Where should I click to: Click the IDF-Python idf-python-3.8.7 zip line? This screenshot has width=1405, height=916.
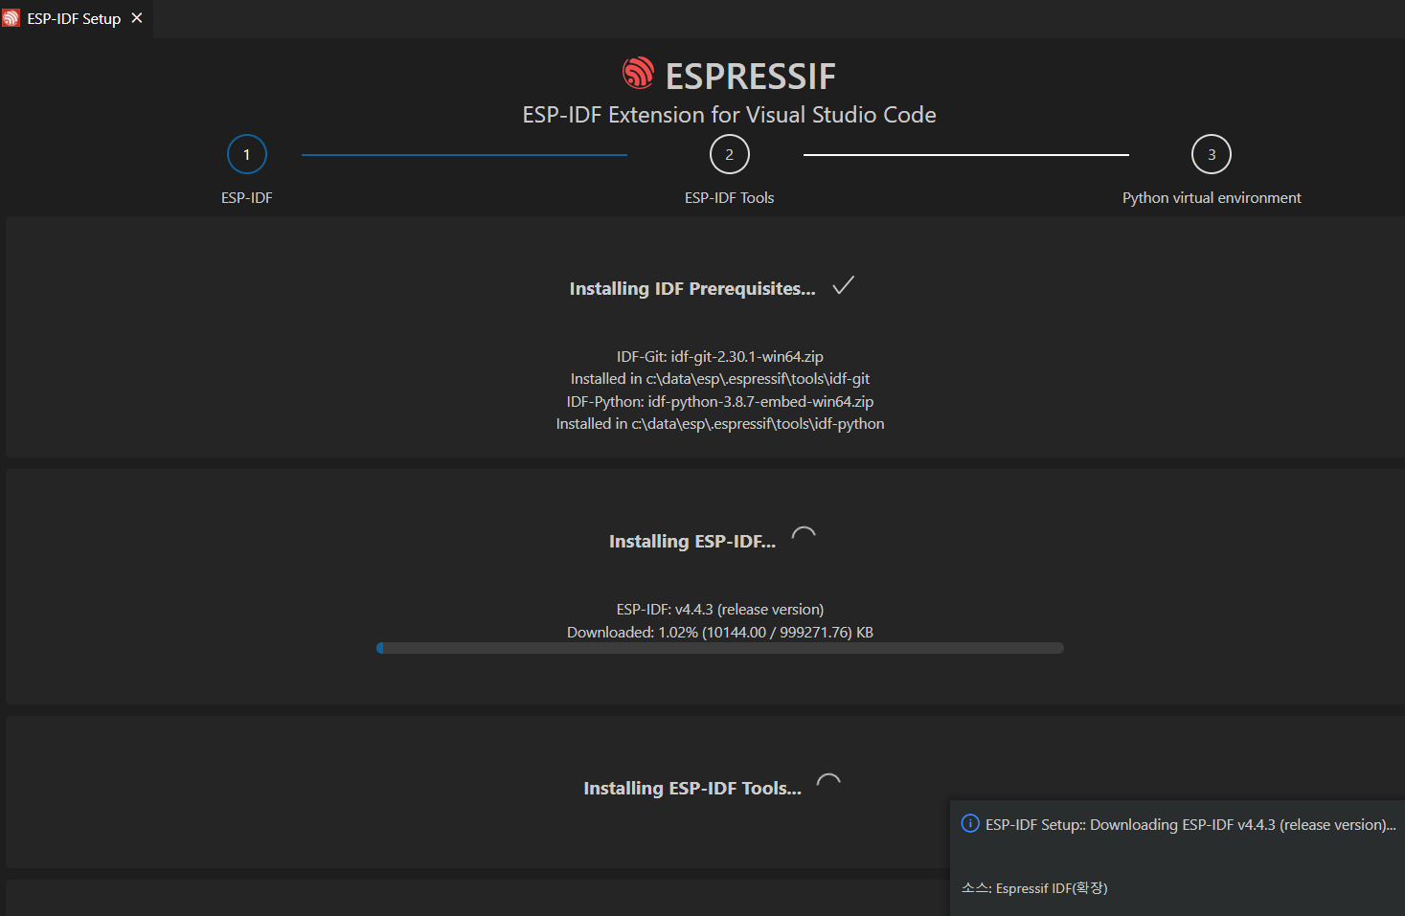pyautogui.click(x=720, y=402)
